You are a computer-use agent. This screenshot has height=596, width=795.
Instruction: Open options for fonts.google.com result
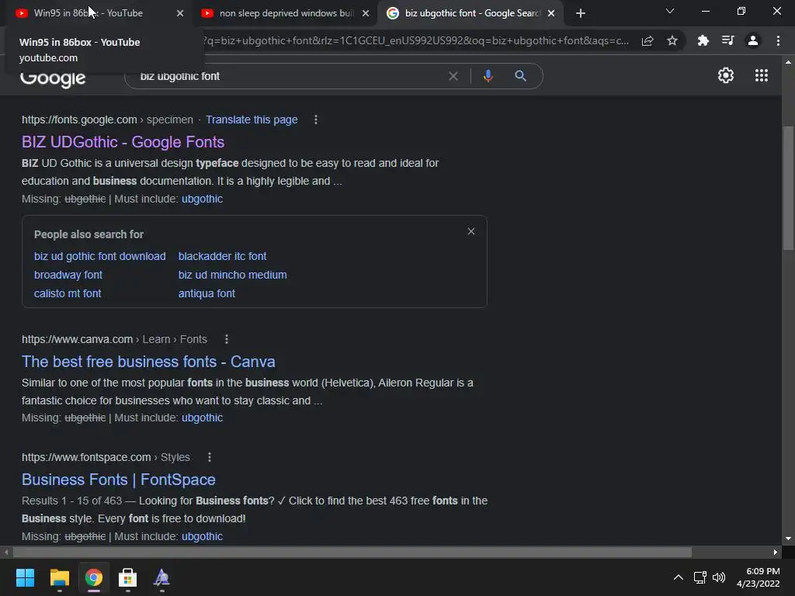[316, 120]
